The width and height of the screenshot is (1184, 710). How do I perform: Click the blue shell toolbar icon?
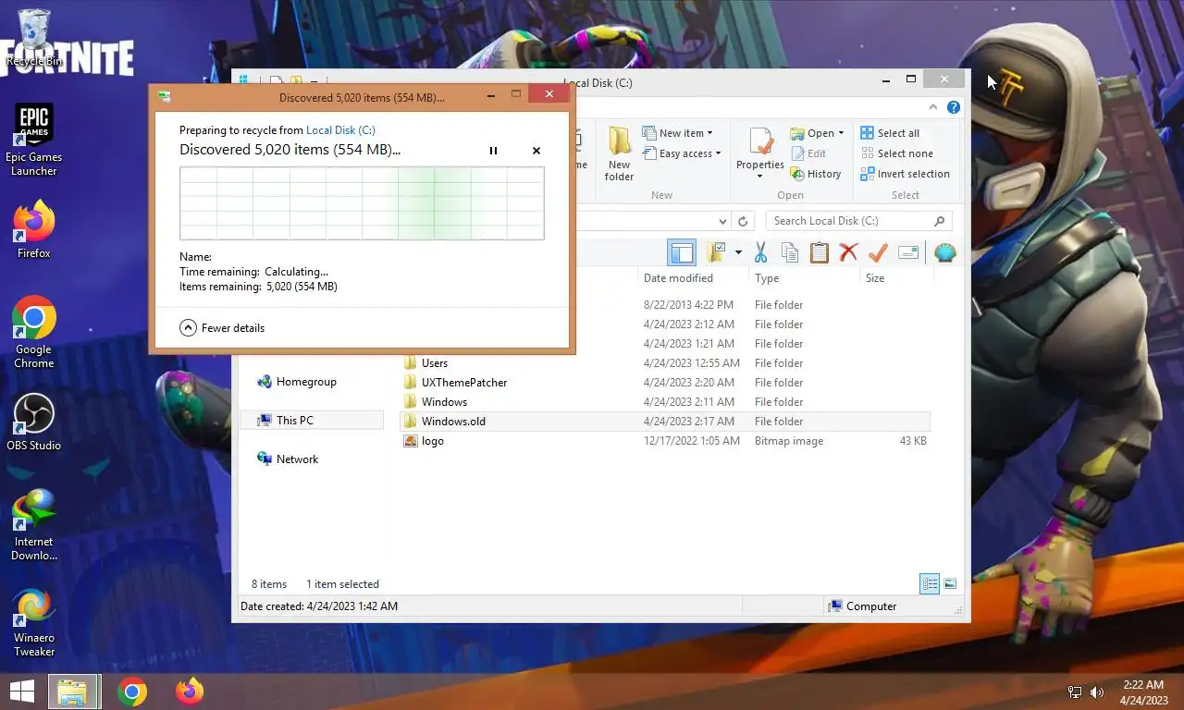[944, 252]
